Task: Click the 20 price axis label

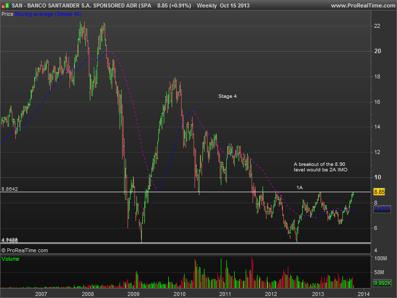Action: 377,51
